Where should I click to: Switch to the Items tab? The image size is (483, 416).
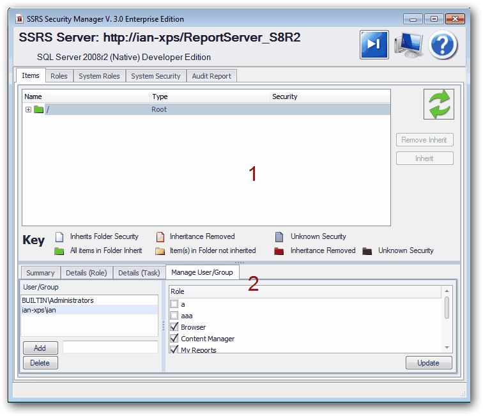(x=31, y=75)
